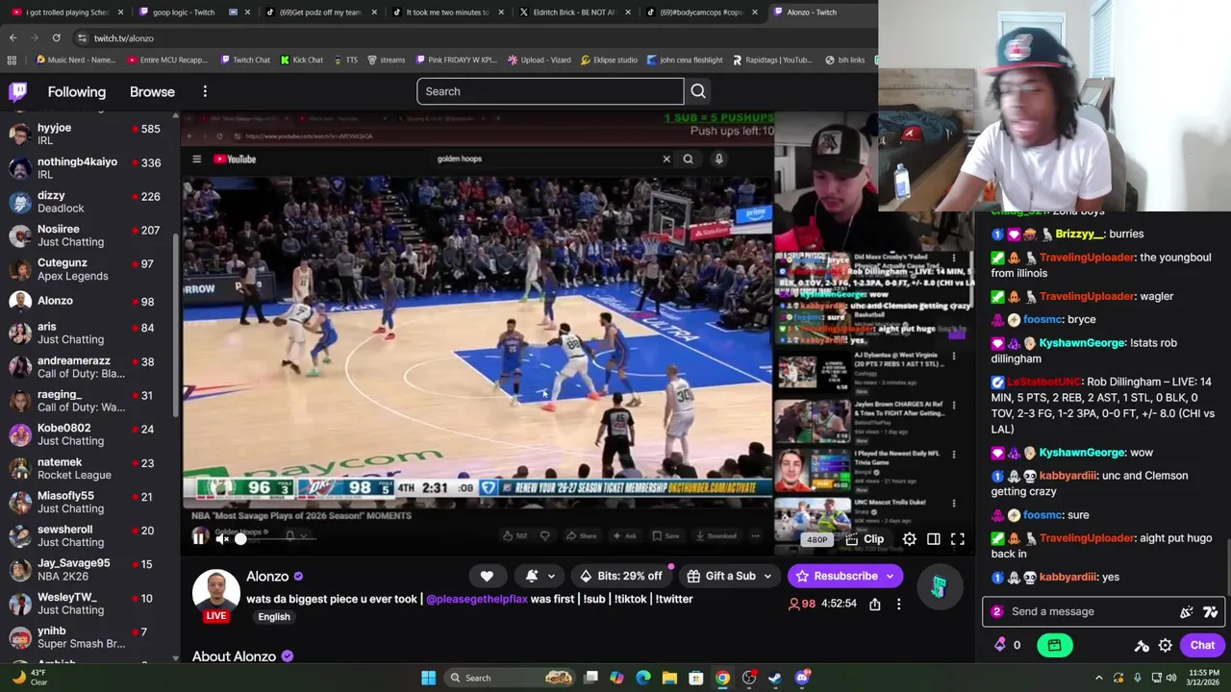Open the 'streams' bookmark folder
This screenshot has width=1231, height=692.
point(385,60)
